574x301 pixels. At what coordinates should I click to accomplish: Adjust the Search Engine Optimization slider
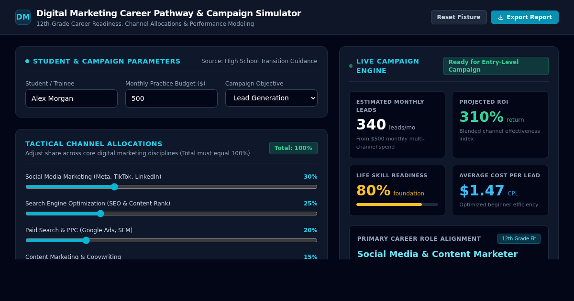171,214
